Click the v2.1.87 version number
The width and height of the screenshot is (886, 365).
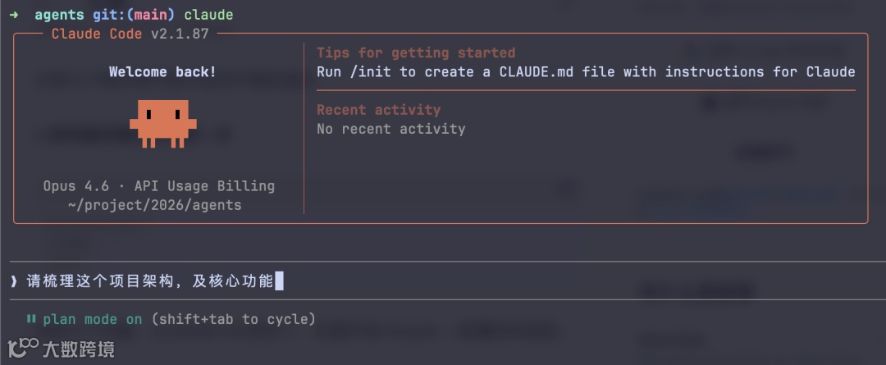(180, 34)
